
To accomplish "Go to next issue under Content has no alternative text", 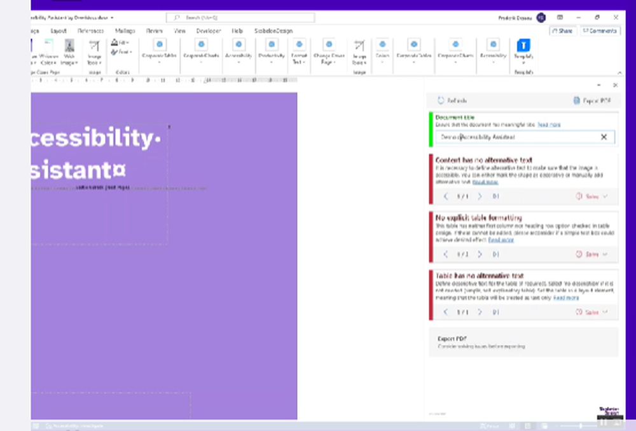I will pyautogui.click(x=480, y=196).
